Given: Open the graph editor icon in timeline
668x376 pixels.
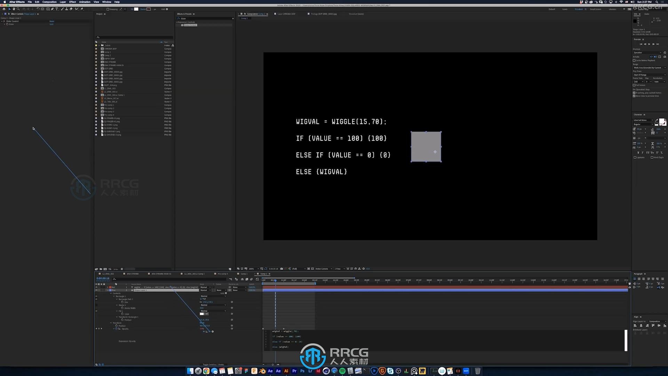Looking at the screenshot, I should click(x=257, y=279).
